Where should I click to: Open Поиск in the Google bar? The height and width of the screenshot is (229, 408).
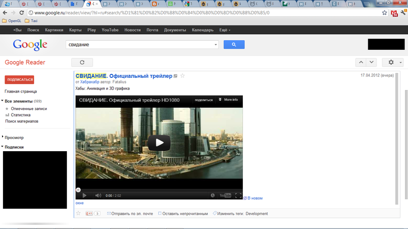pyautogui.click(x=33, y=30)
